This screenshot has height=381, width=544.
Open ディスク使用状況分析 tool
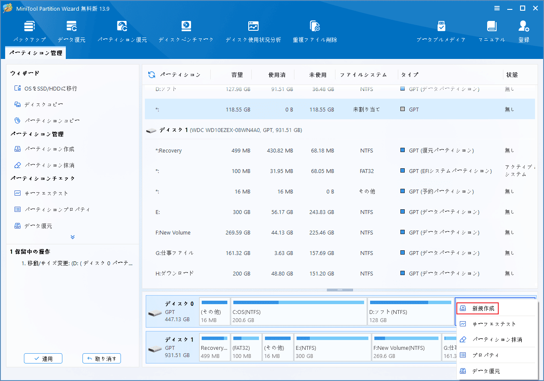tap(253, 31)
